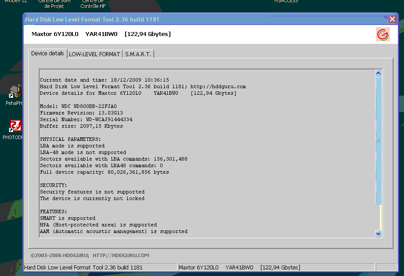Click the vertical scrollbar thumb
The image size is (404, 276).
coord(378,140)
